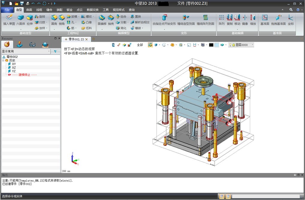Image resolution: width=305 pixels, height=200 pixels.
Task: Click the File button
Action: [7, 10]
